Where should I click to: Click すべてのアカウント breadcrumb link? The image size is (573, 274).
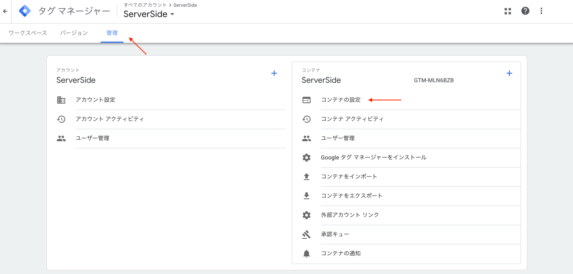point(145,5)
